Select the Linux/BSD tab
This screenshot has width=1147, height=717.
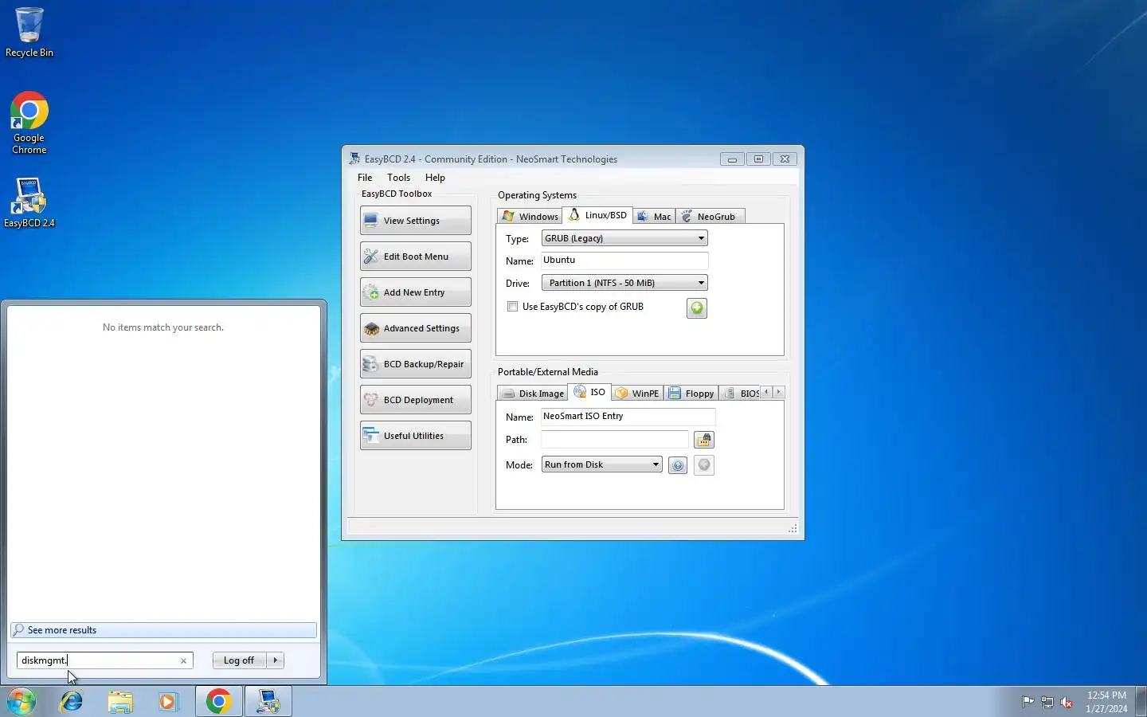[x=597, y=215]
